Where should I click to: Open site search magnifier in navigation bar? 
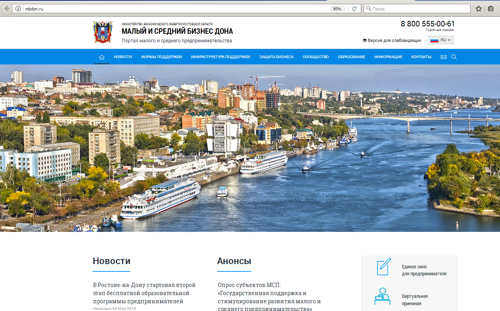[454, 57]
